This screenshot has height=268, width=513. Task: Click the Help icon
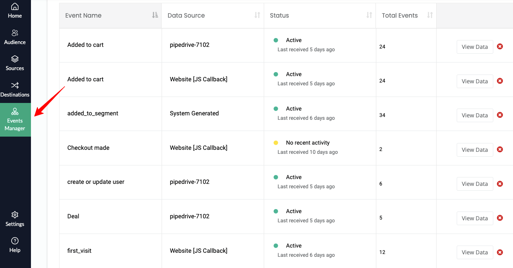[x=15, y=245]
